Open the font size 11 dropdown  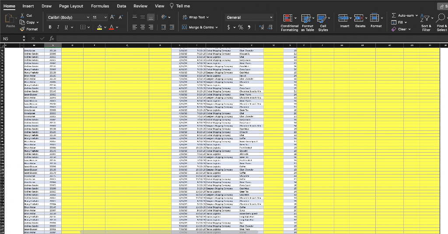(100, 17)
